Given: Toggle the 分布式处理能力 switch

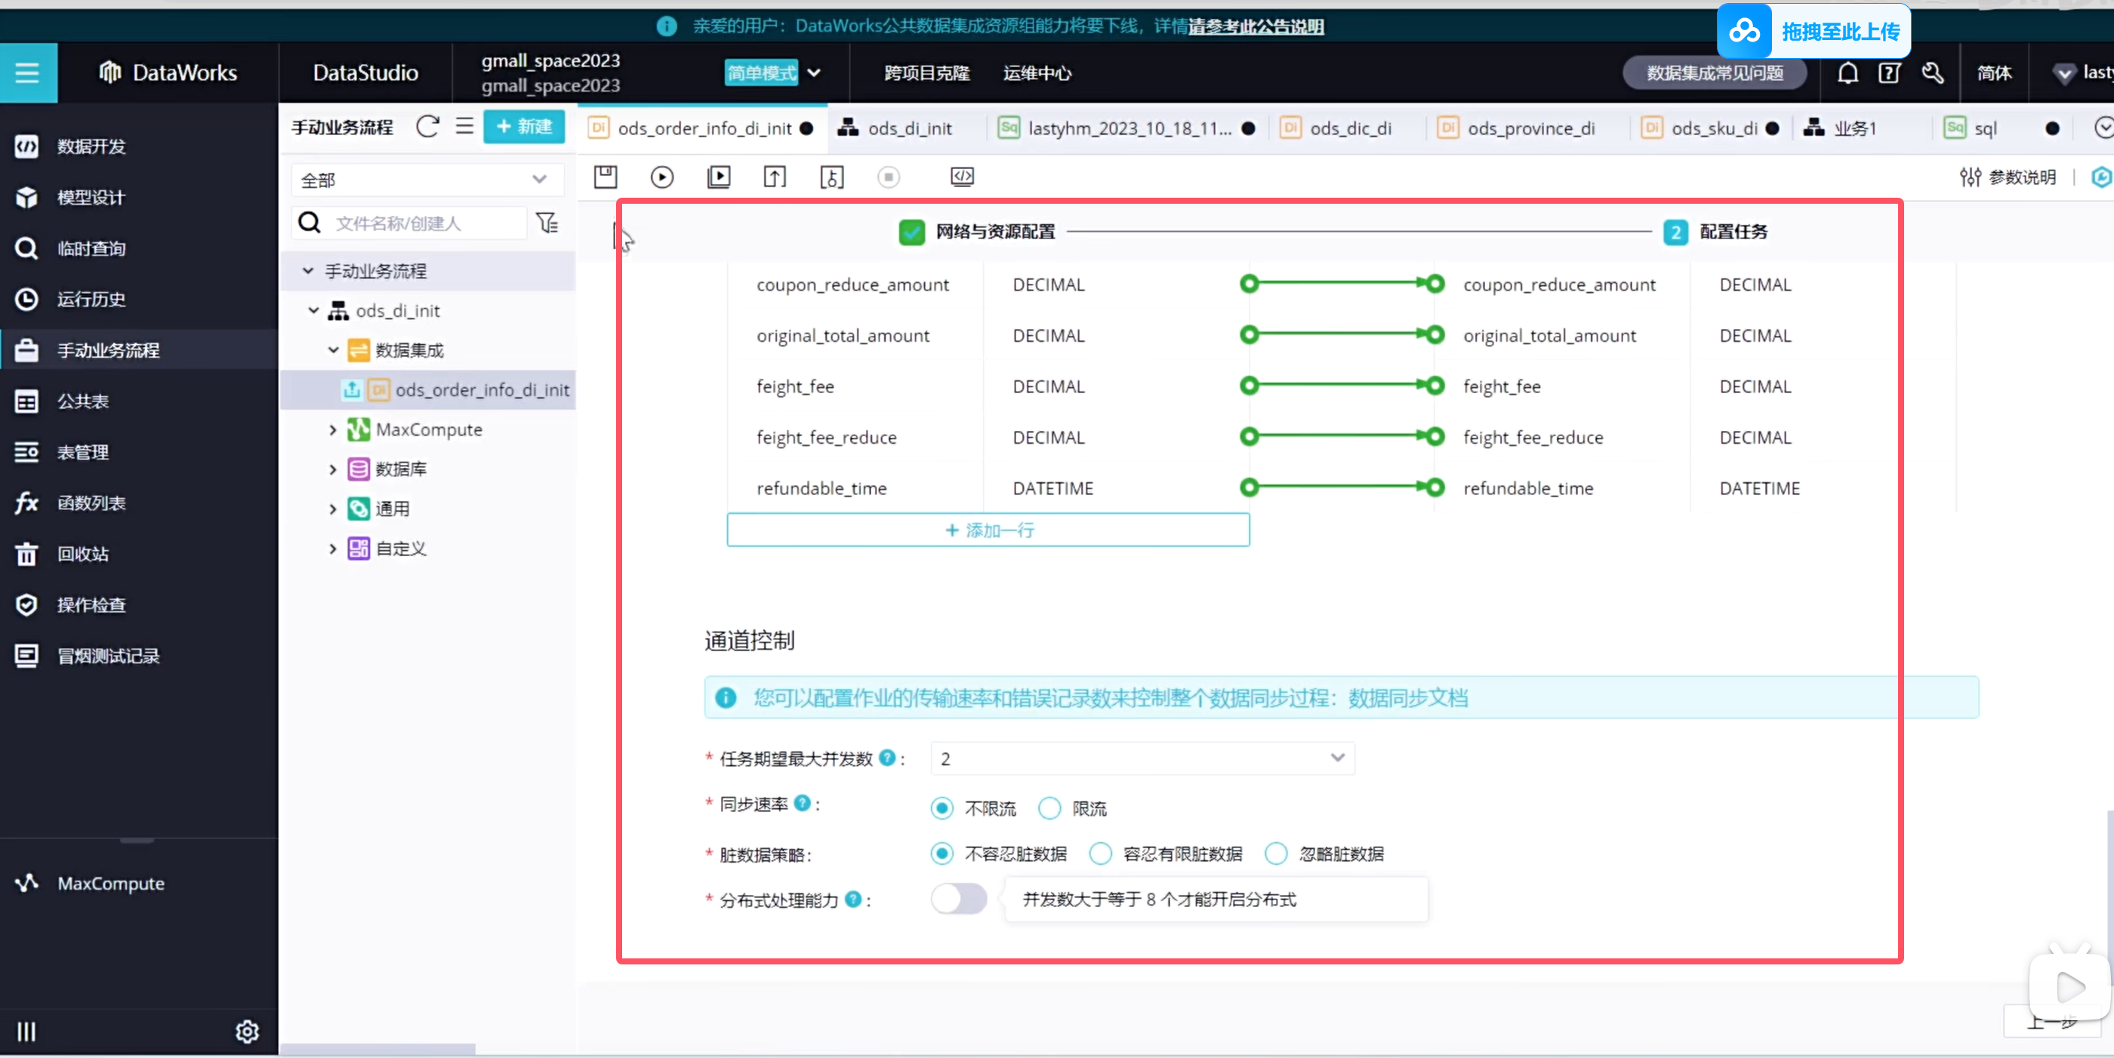Looking at the screenshot, I should [x=959, y=899].
